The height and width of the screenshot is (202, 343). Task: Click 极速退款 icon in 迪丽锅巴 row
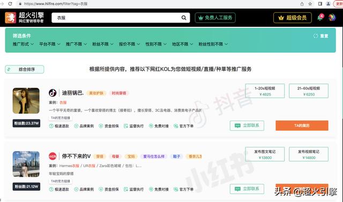[51, 126]
